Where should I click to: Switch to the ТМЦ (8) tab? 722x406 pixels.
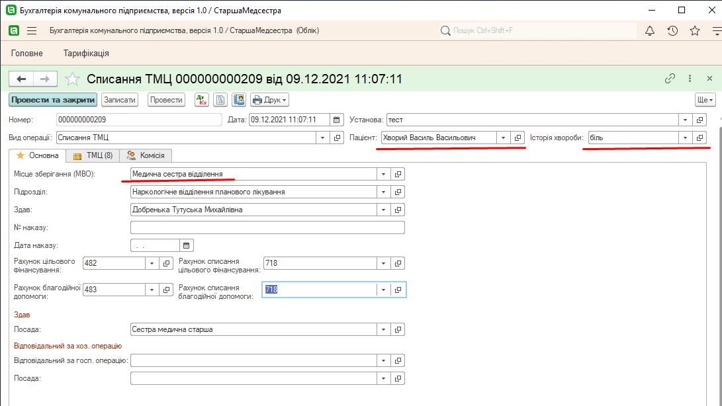(93, 155)
